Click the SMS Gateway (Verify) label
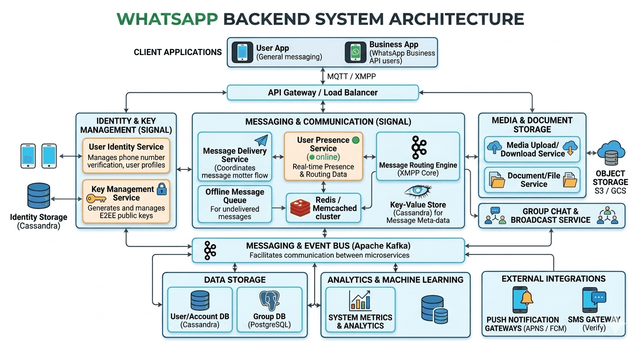Screen dimensions: 641x349 point(594,324)
